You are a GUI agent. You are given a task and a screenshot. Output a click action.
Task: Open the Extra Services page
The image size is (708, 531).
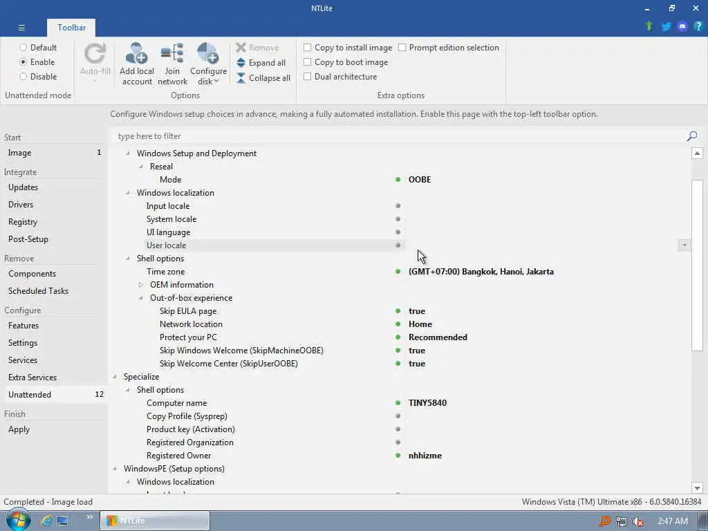pyautogui.click(x=54, y=378)
